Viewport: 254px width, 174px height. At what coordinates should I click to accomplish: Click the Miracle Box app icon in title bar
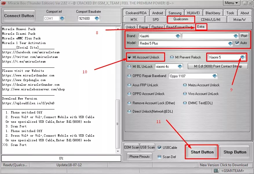click(x=3, y=3)
